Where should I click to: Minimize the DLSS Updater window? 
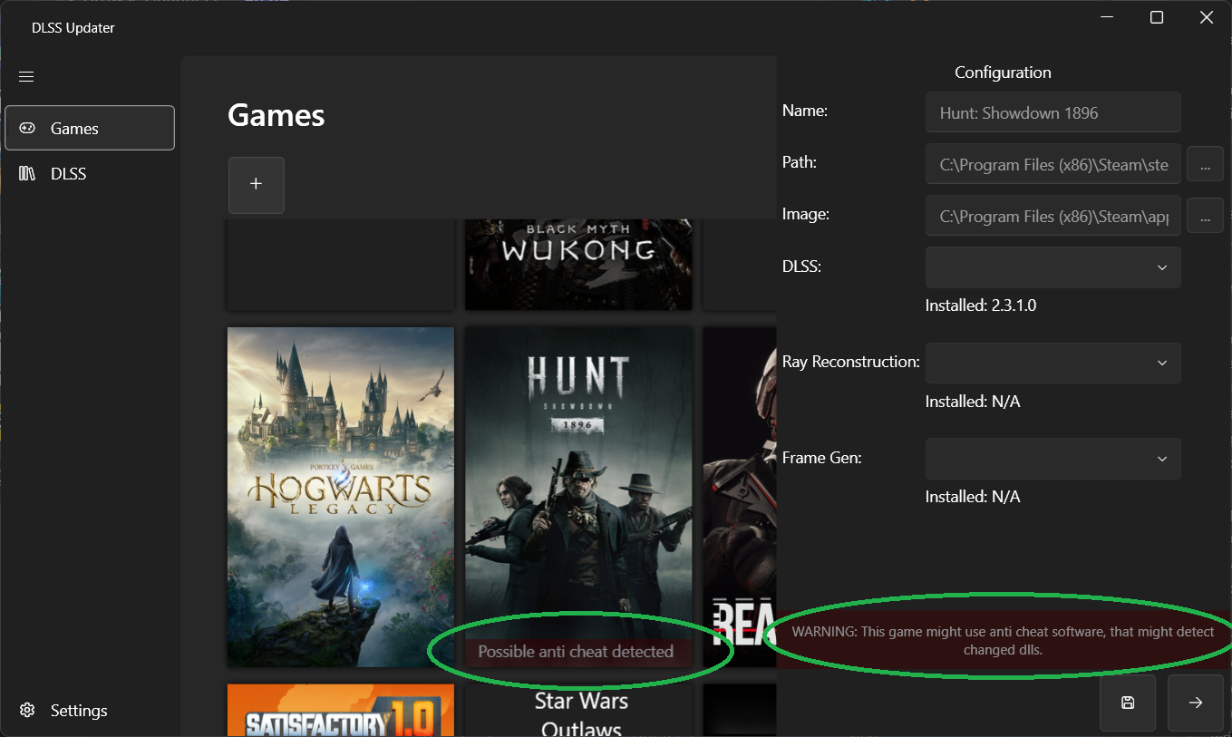point(1108,17)
